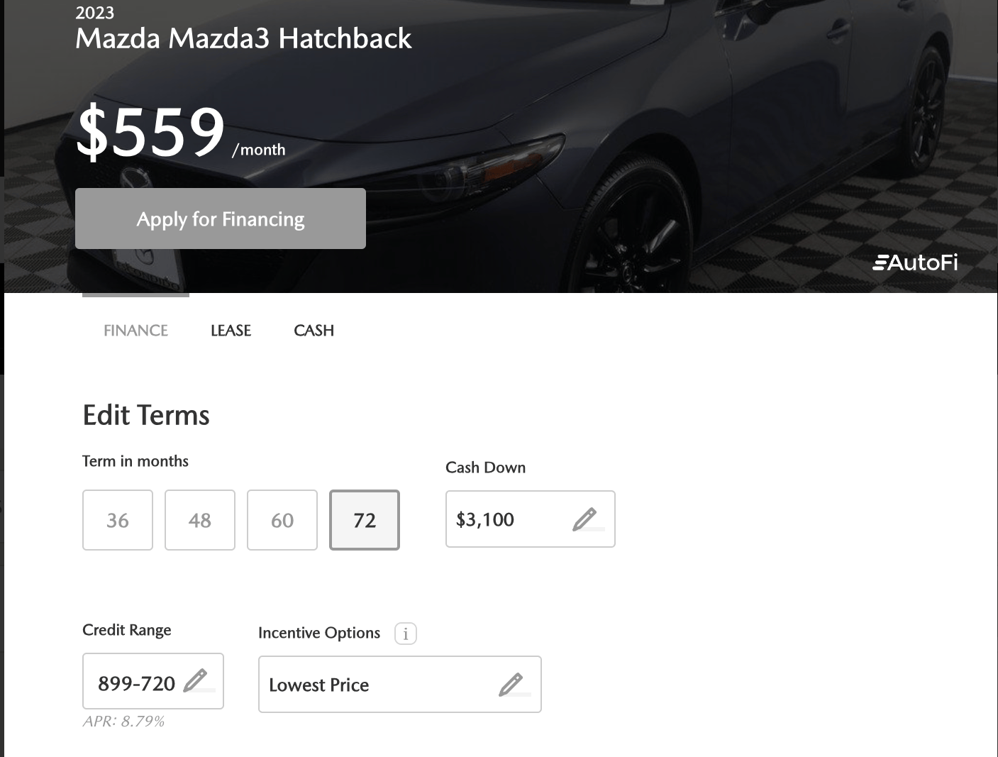Choose the 72 month term
This screenshot has width=998, height=757.
pos(365,520)
